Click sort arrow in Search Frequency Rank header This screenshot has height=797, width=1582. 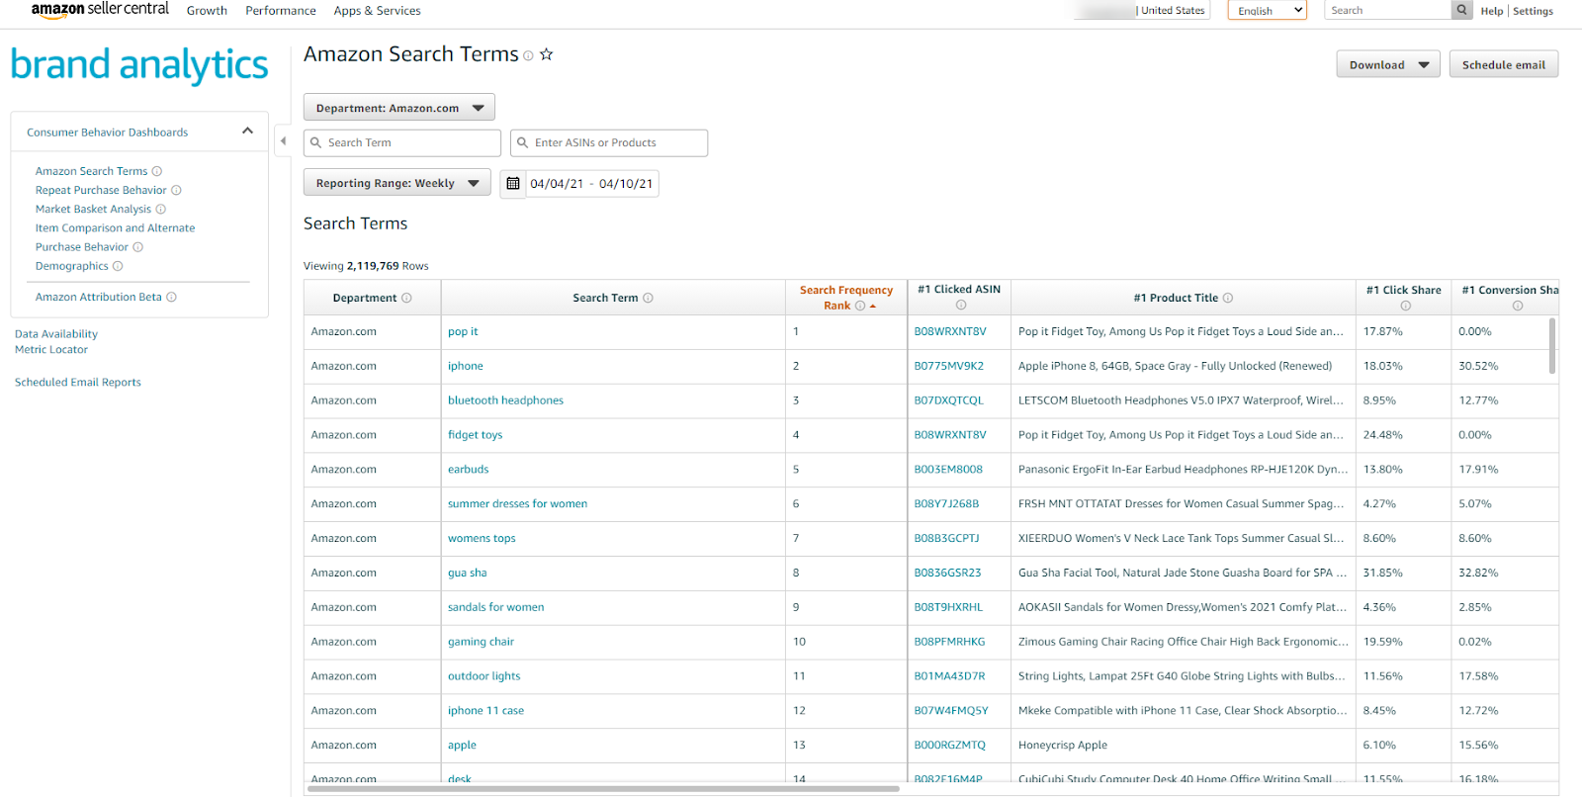coord(873,307)
